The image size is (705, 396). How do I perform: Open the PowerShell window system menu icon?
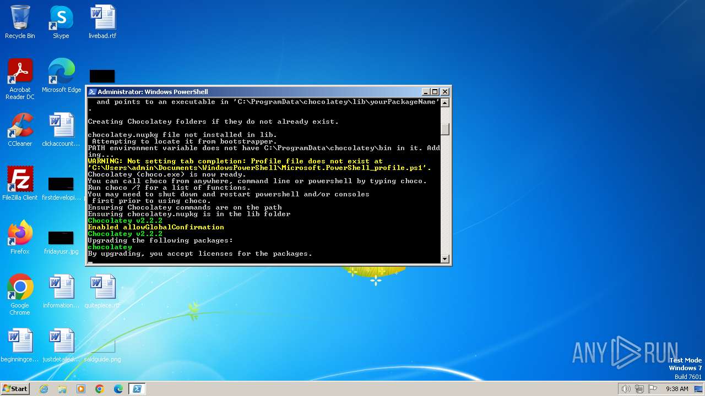tap(93, 92)
